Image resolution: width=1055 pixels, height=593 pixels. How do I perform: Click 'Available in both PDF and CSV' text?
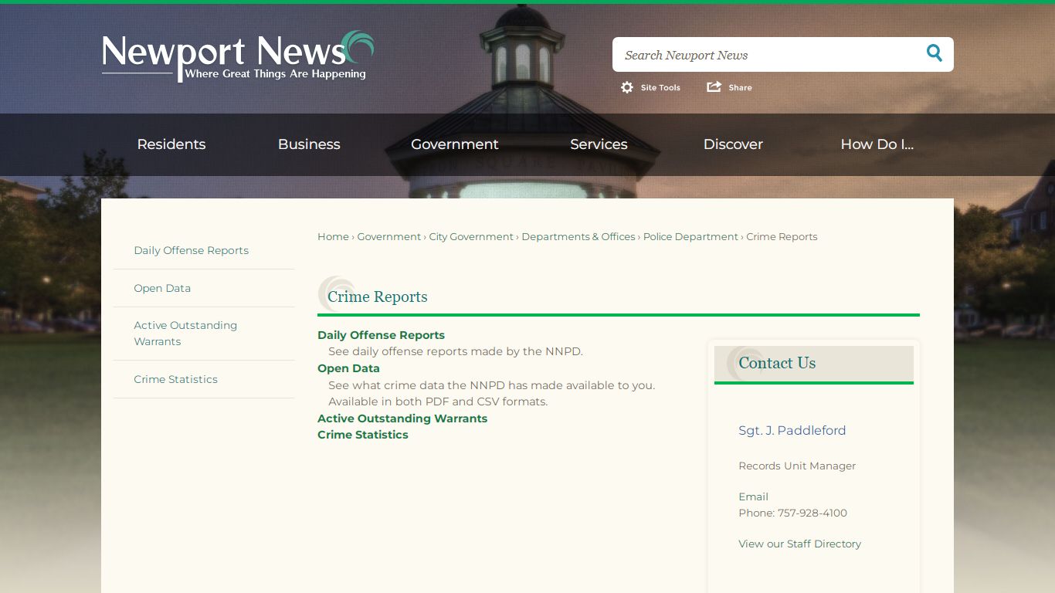438,402
